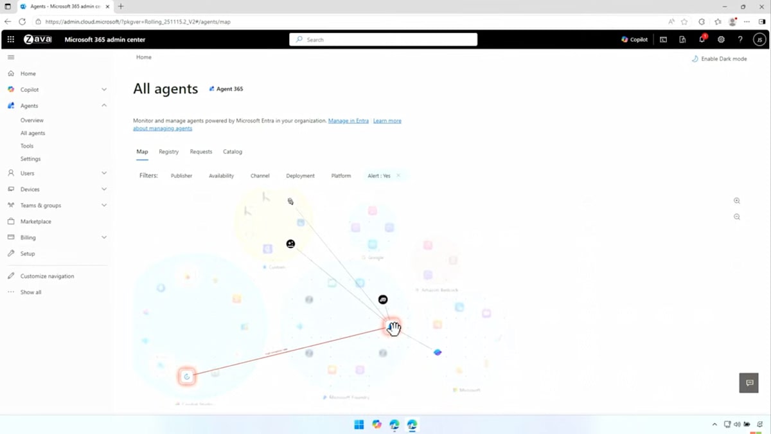This screenshot has height=434, width=771.
Task: Open the Platform filter dropdown
Action: (341, 176)
